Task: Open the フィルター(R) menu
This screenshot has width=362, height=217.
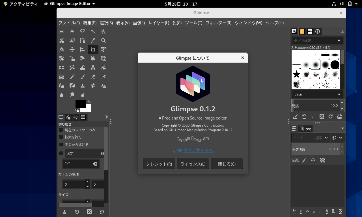Action: click(x=218, y=23)
